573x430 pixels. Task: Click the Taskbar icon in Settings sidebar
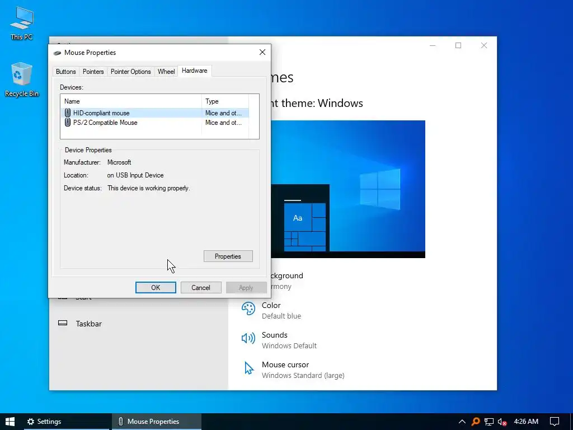click(63, 323)
